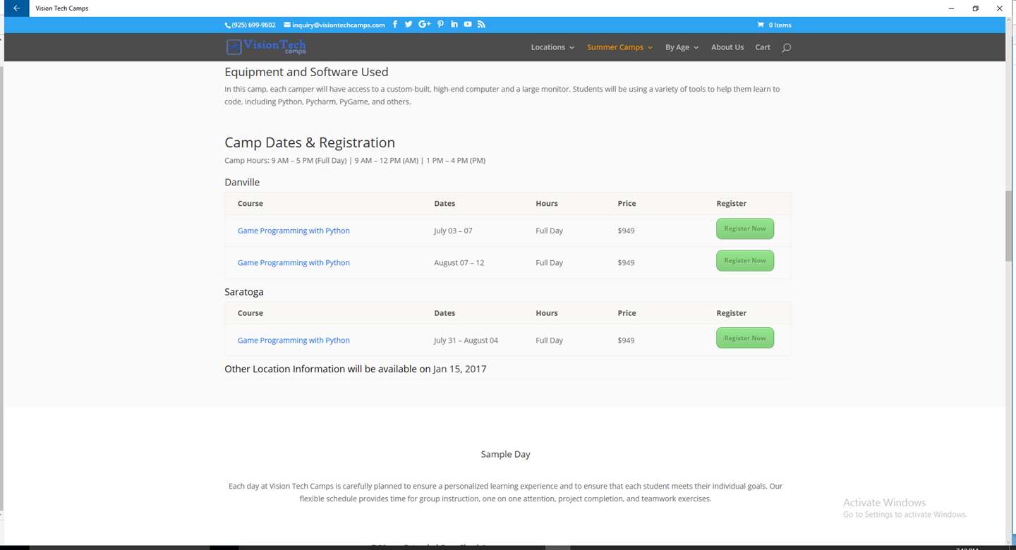Open the LinkedIn social icon
1016x550 pixels.
point(454,24)
